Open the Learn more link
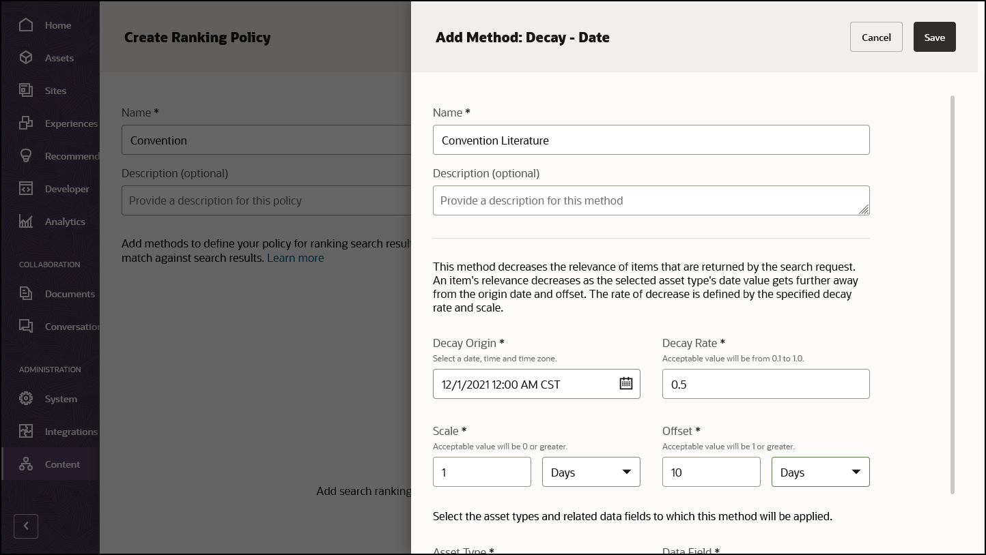The height and width of the screenshot is (555, 986). point(295,258)
